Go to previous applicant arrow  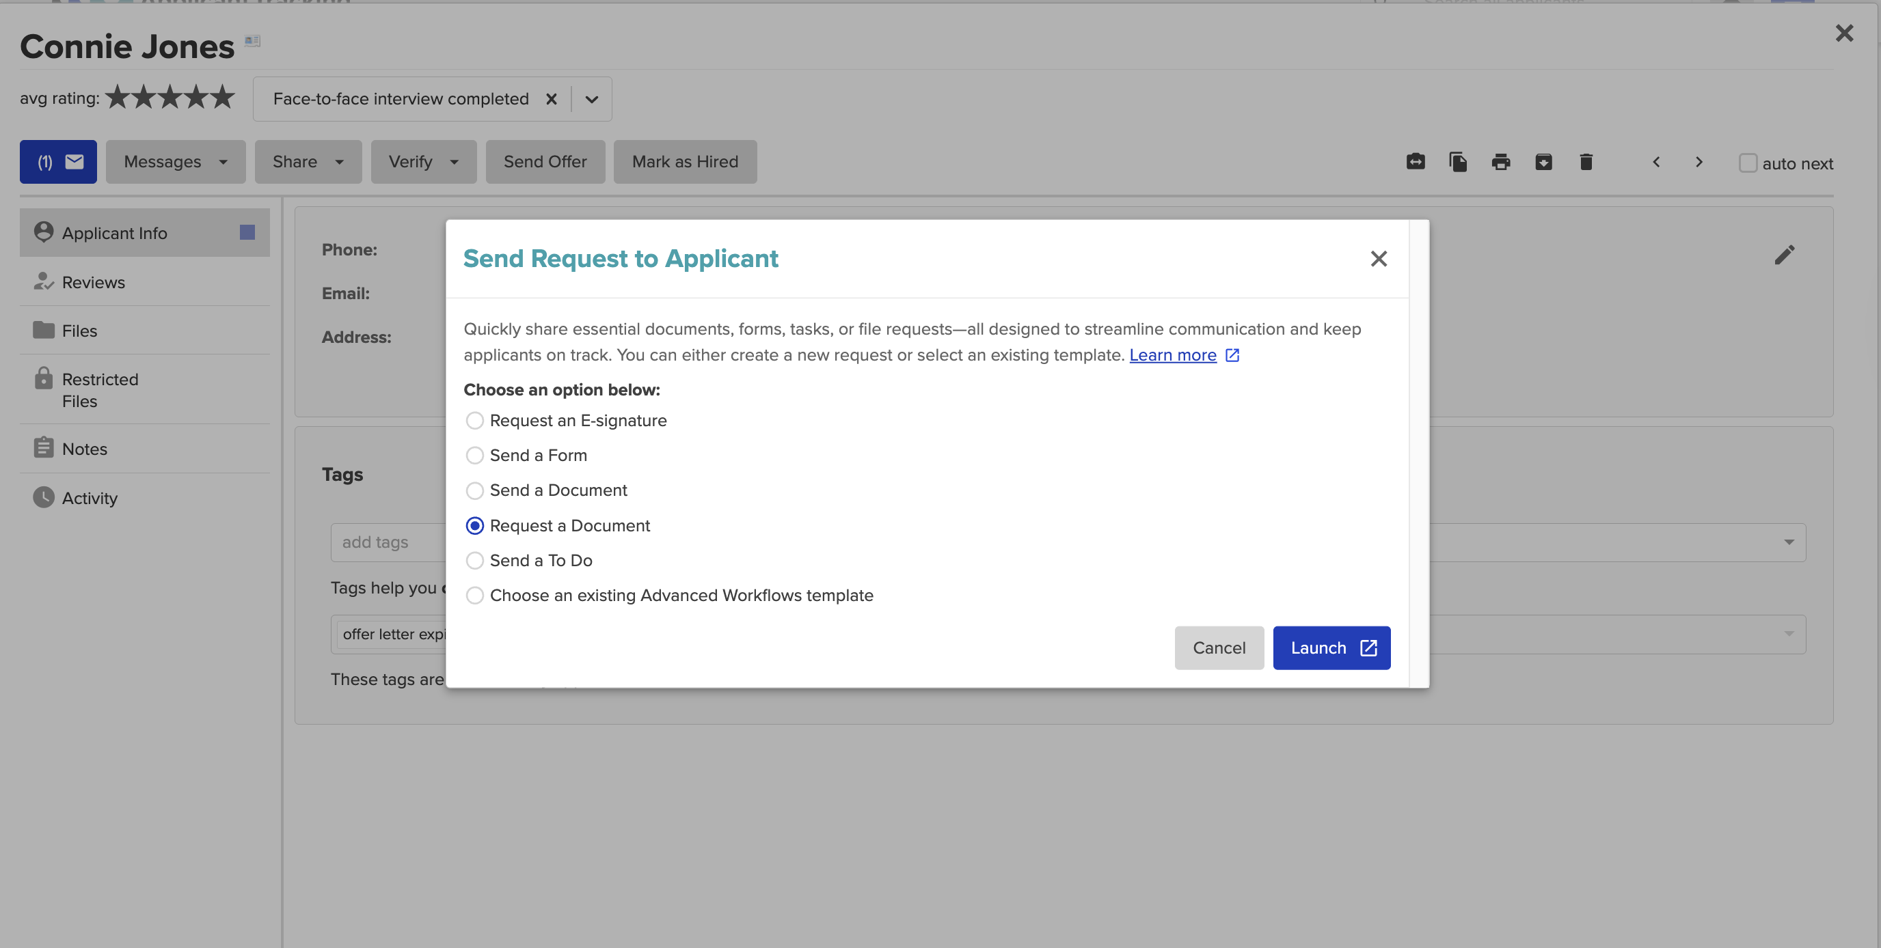pos(1656,162)
